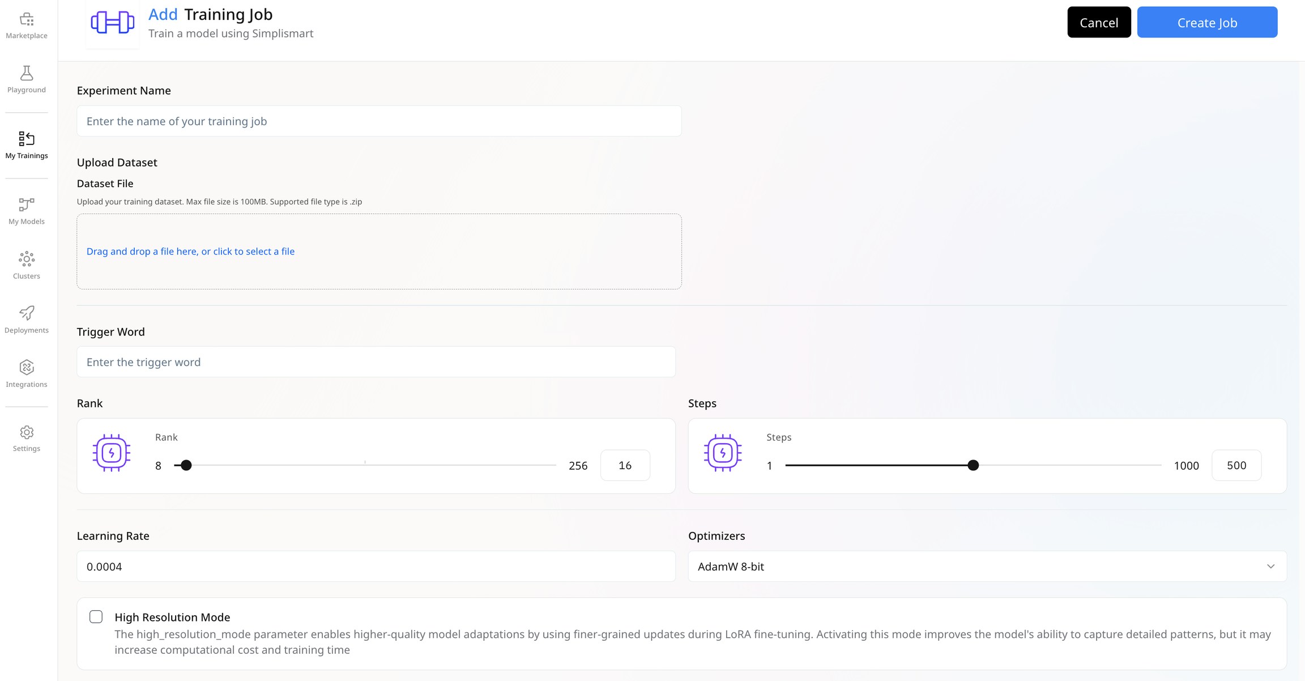
Task: Select My Trainings sidebar icon
Action: [27, 139]
